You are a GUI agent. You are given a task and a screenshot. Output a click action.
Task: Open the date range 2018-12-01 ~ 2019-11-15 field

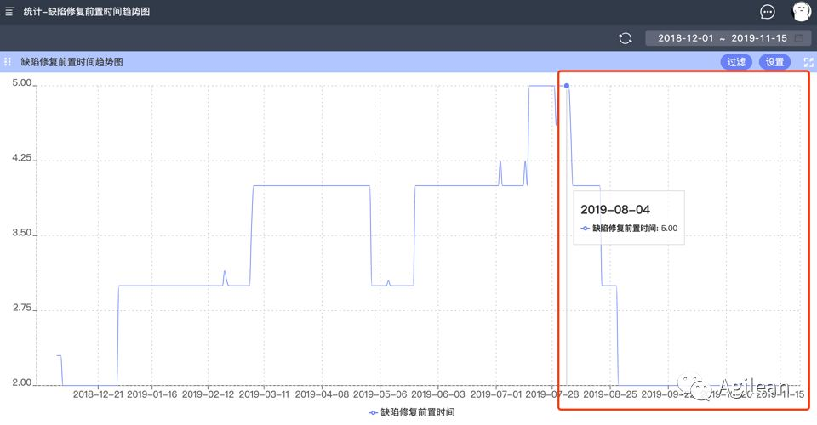(x=728, y=38)
